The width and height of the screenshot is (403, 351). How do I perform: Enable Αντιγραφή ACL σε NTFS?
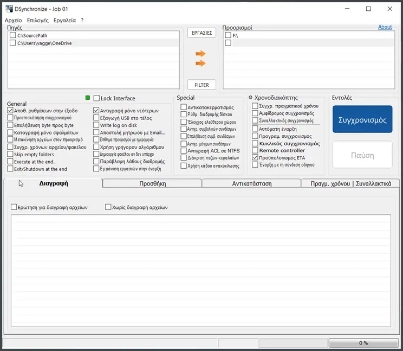(184, 150)
